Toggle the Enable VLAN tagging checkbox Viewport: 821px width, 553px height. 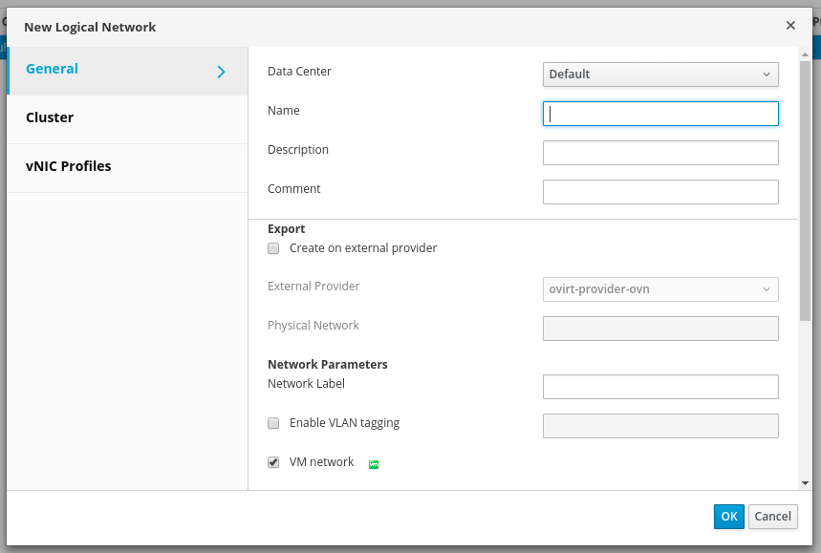273,423
